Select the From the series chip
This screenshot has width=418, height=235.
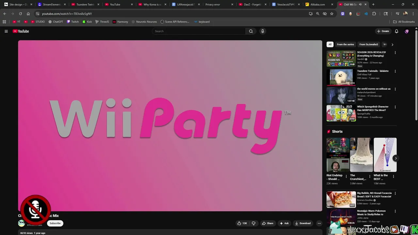coord(345,44)
